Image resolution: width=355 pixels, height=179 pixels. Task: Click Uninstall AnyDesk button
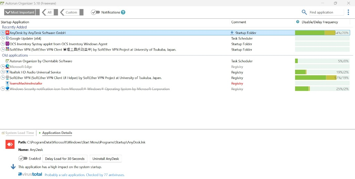[x=106, y=159]
